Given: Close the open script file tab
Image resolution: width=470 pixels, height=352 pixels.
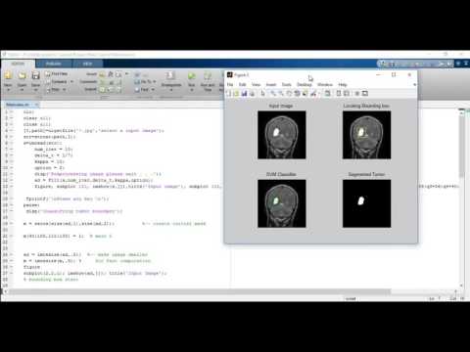Looking at the screenshot, I should [36, 105].
